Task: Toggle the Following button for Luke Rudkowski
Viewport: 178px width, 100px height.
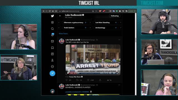Action: 115,16
